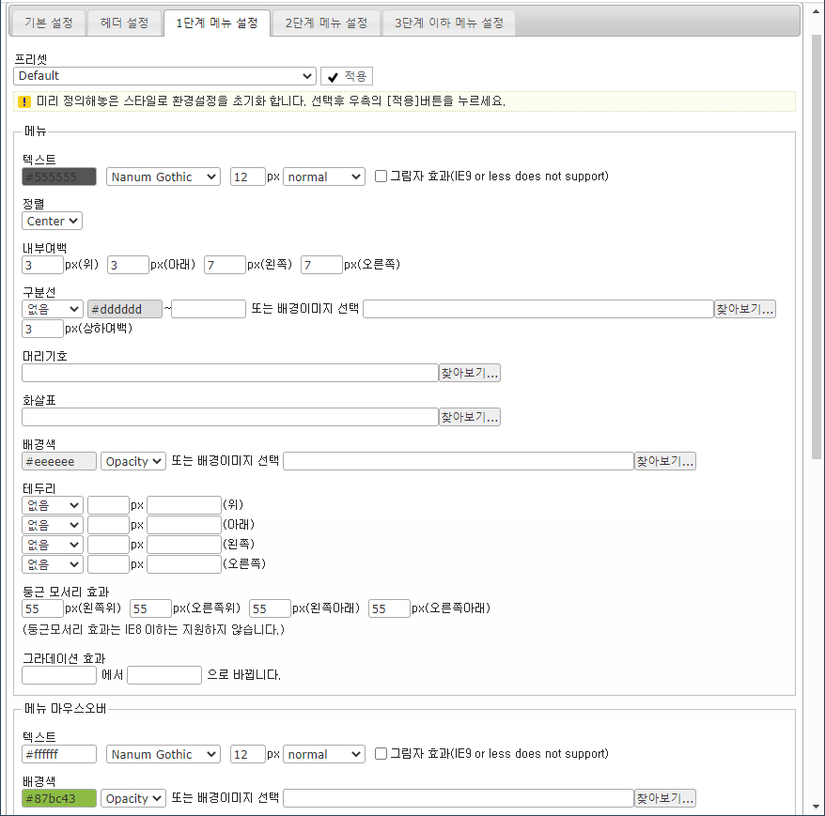
Task: Click the green #87bc43 mouseover color swatch
Action: point(58,797)
